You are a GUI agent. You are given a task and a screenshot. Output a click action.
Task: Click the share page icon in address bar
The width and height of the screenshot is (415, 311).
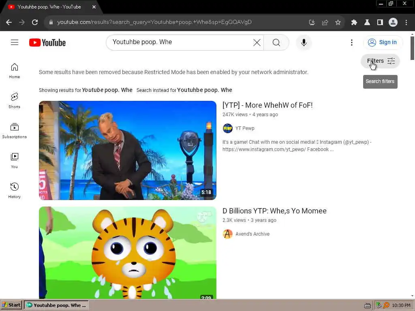point(325,23)
